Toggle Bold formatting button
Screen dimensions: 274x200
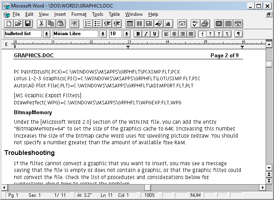[x=138, y=34]
